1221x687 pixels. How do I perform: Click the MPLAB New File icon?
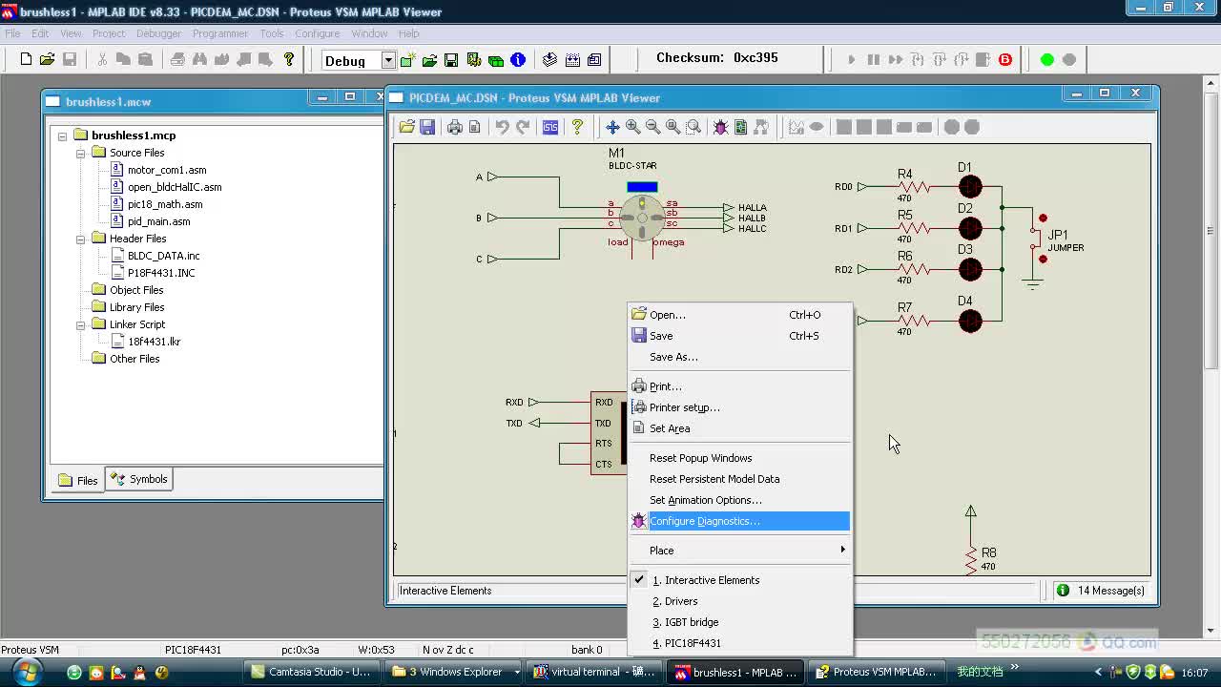tap(26, 59)
